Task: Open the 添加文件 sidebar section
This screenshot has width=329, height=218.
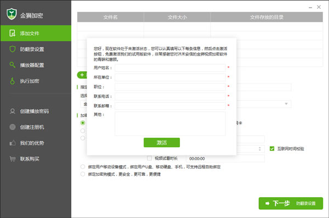Action: click(x=36, y=33)
